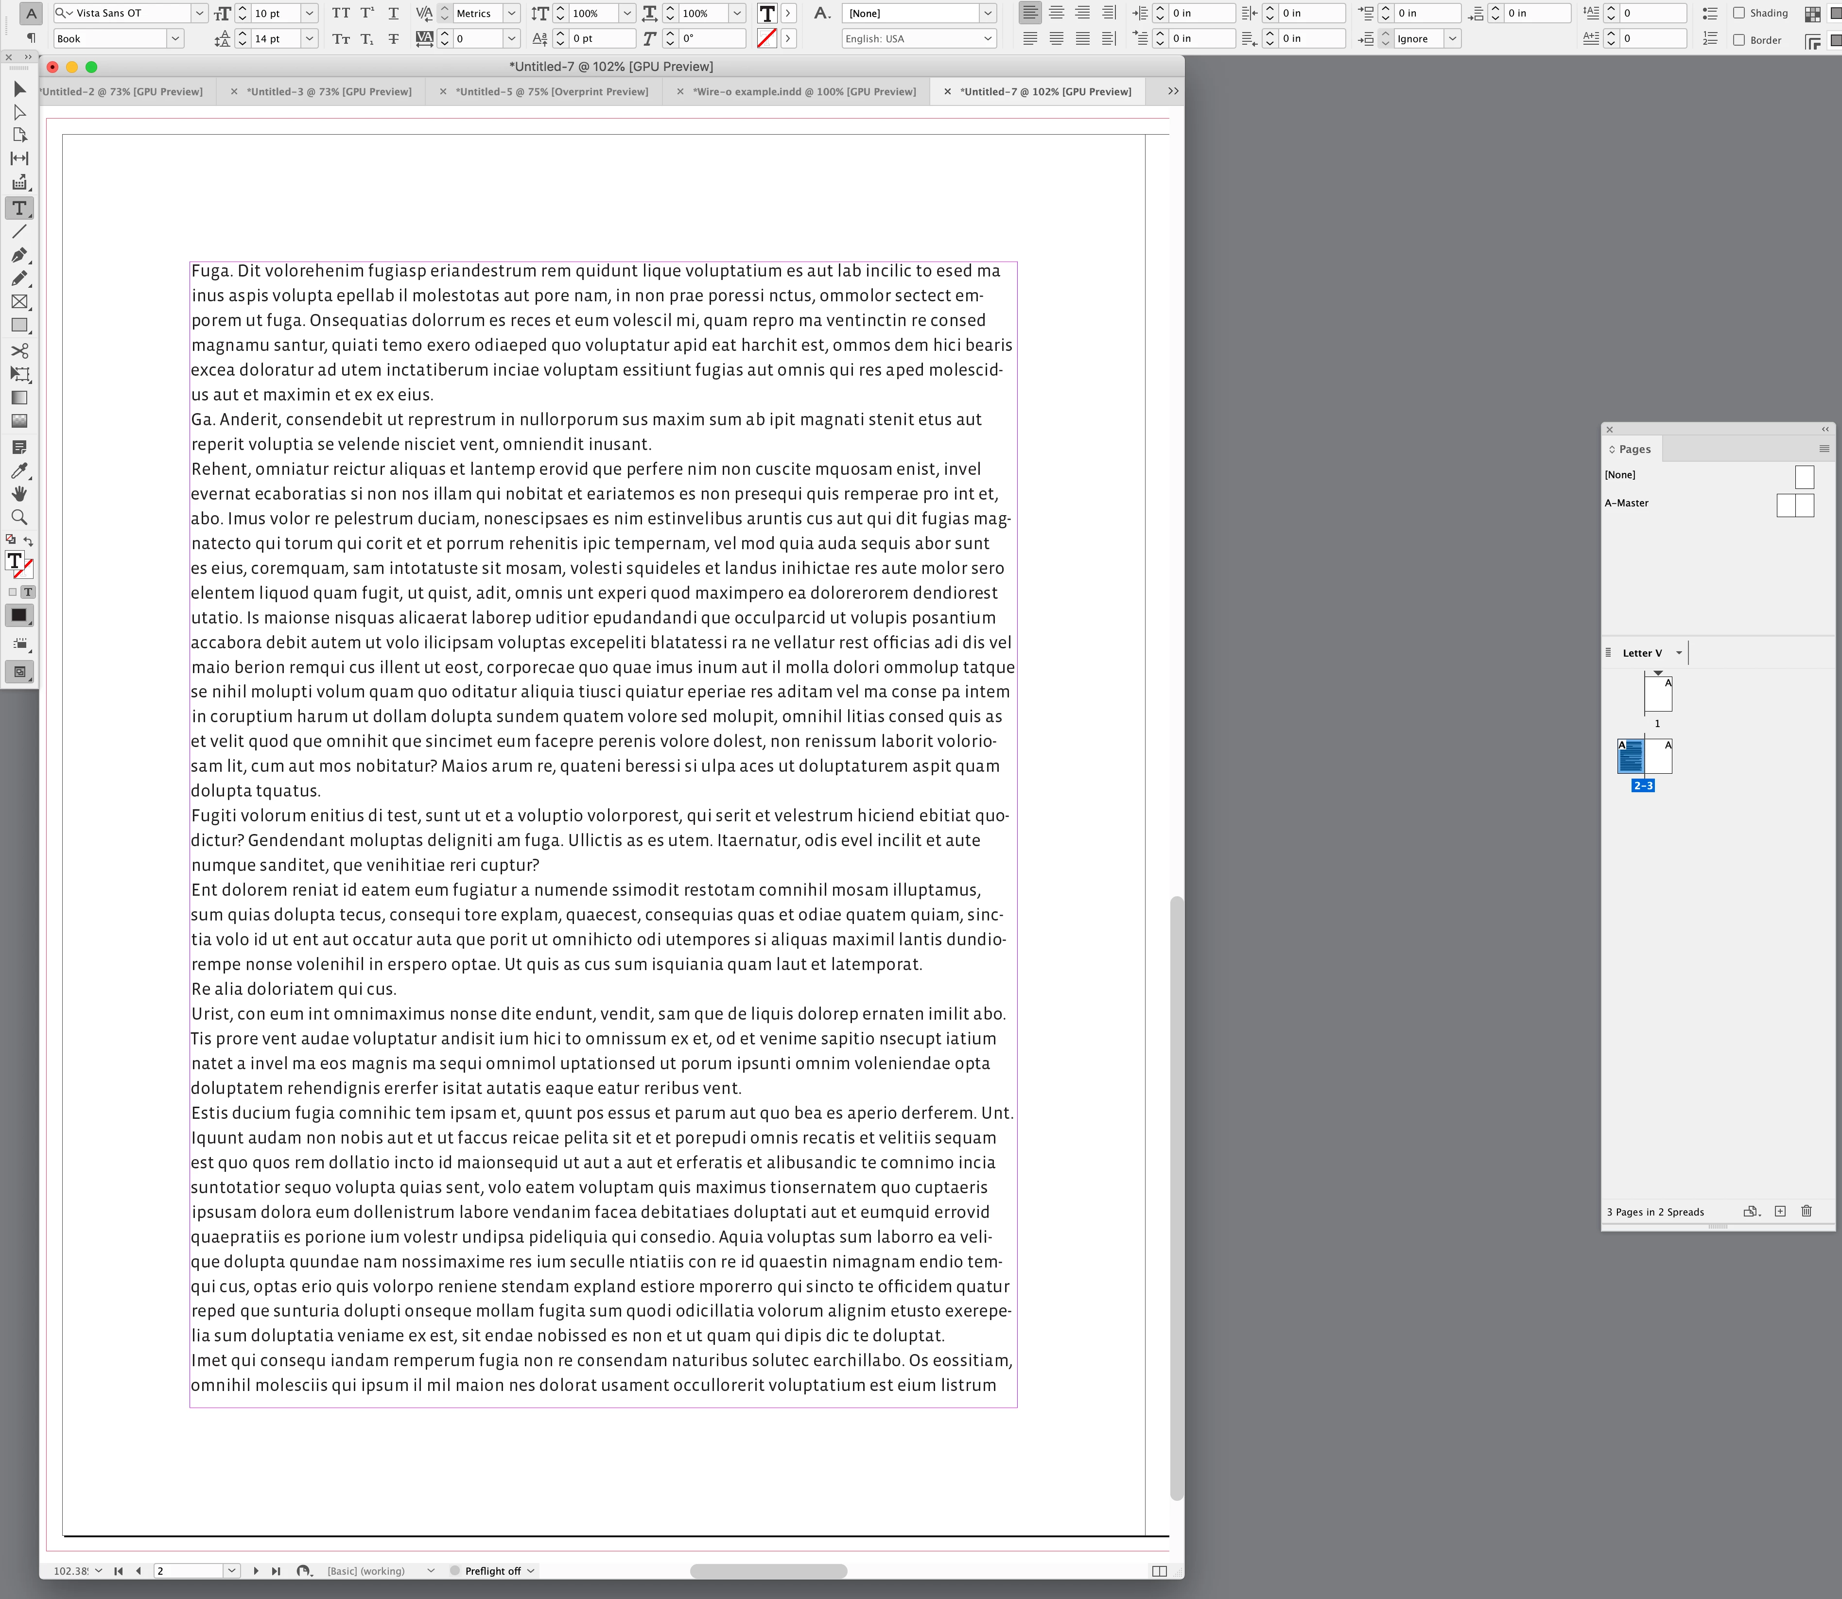The width and height of the screenshot is (1842, 1599).
Task: Switch to Wire-o example.indd tab
Action: click(803, 92)
